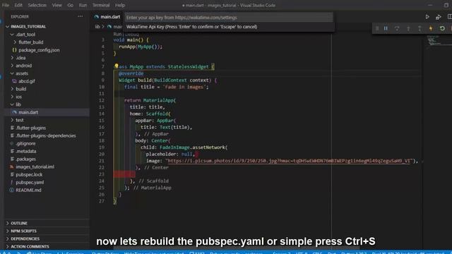Image resolution: width=452 pixels, height=254 pixels.
Task: Click the WakaTime api key input box
Action: pyautogui.click(x=229, y=17)
